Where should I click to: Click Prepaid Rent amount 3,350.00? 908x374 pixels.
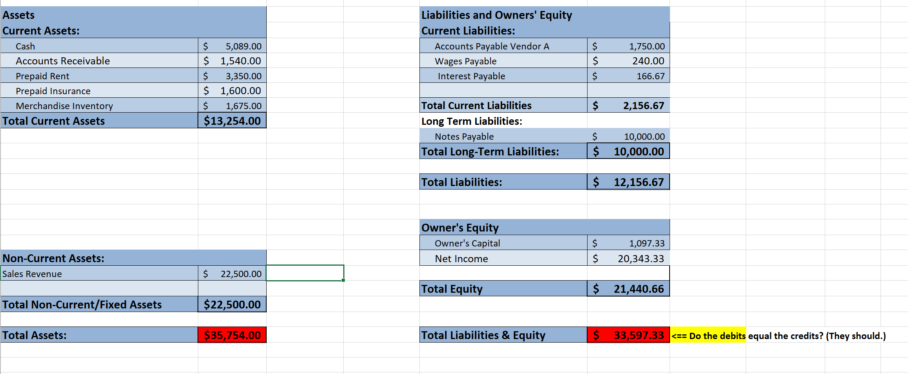[x=232, y=75]
